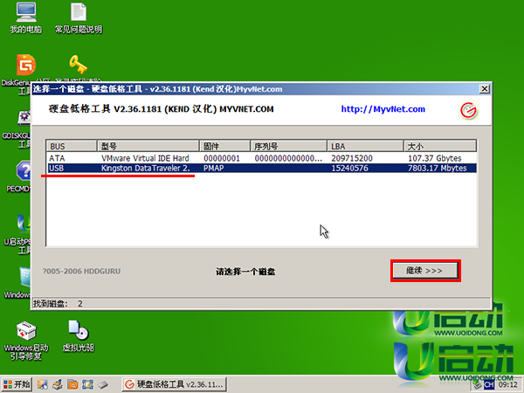The height and width of the screenshot is (393, 524).
Task: Click the 请选择一个磁盘 prompt text
Action: (245, 272)
